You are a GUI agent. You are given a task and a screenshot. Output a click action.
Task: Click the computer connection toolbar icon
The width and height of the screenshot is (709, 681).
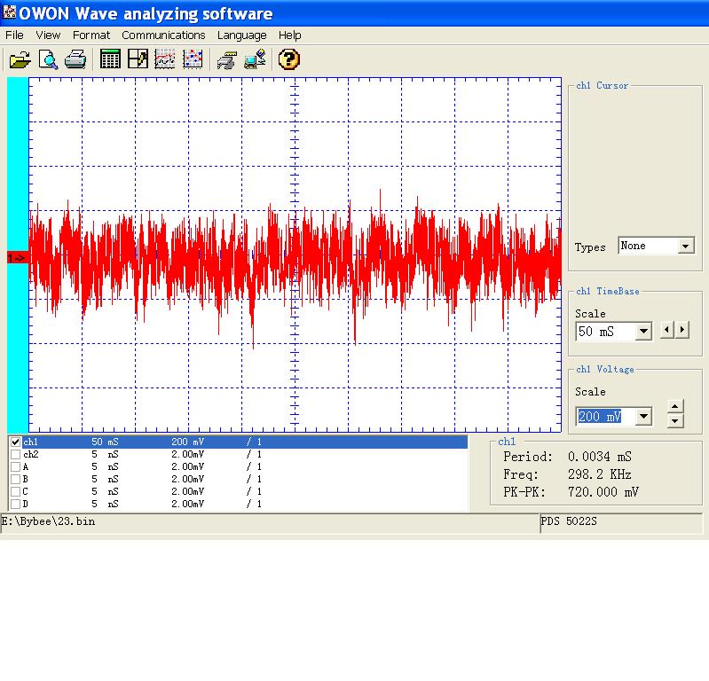tap(255, 59)
